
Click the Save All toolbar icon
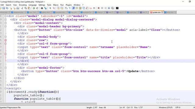point(7,8)
